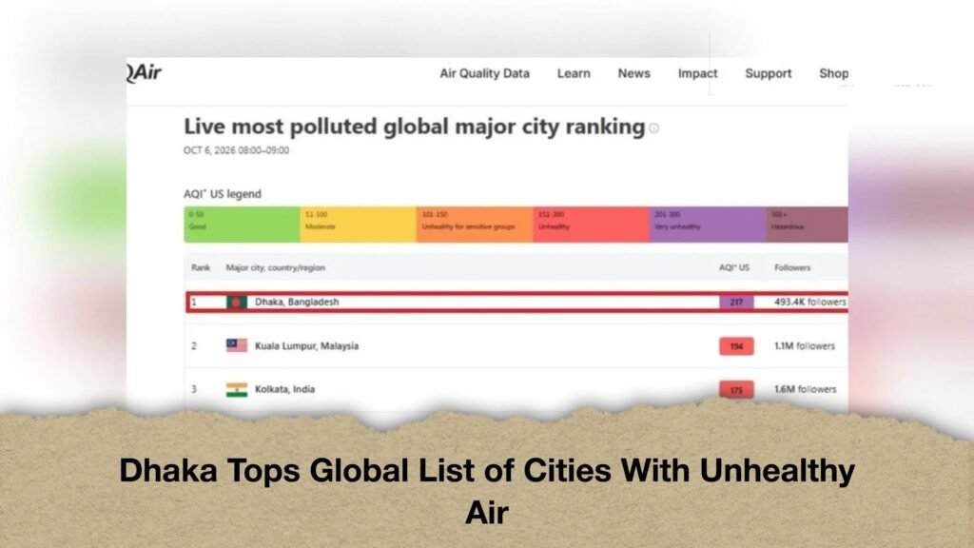Viewport: 974px width, 548px height.
Task: Open the Shop nav item
Action: (833, 73)
